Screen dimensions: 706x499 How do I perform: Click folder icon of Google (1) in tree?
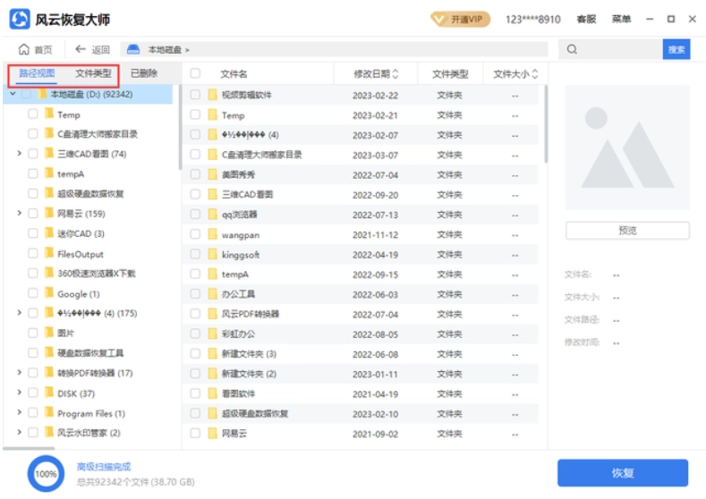click(49, 293)
